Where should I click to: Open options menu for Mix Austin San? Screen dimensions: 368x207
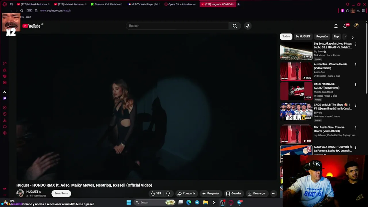pyautogui.click(x=356, y=128)
